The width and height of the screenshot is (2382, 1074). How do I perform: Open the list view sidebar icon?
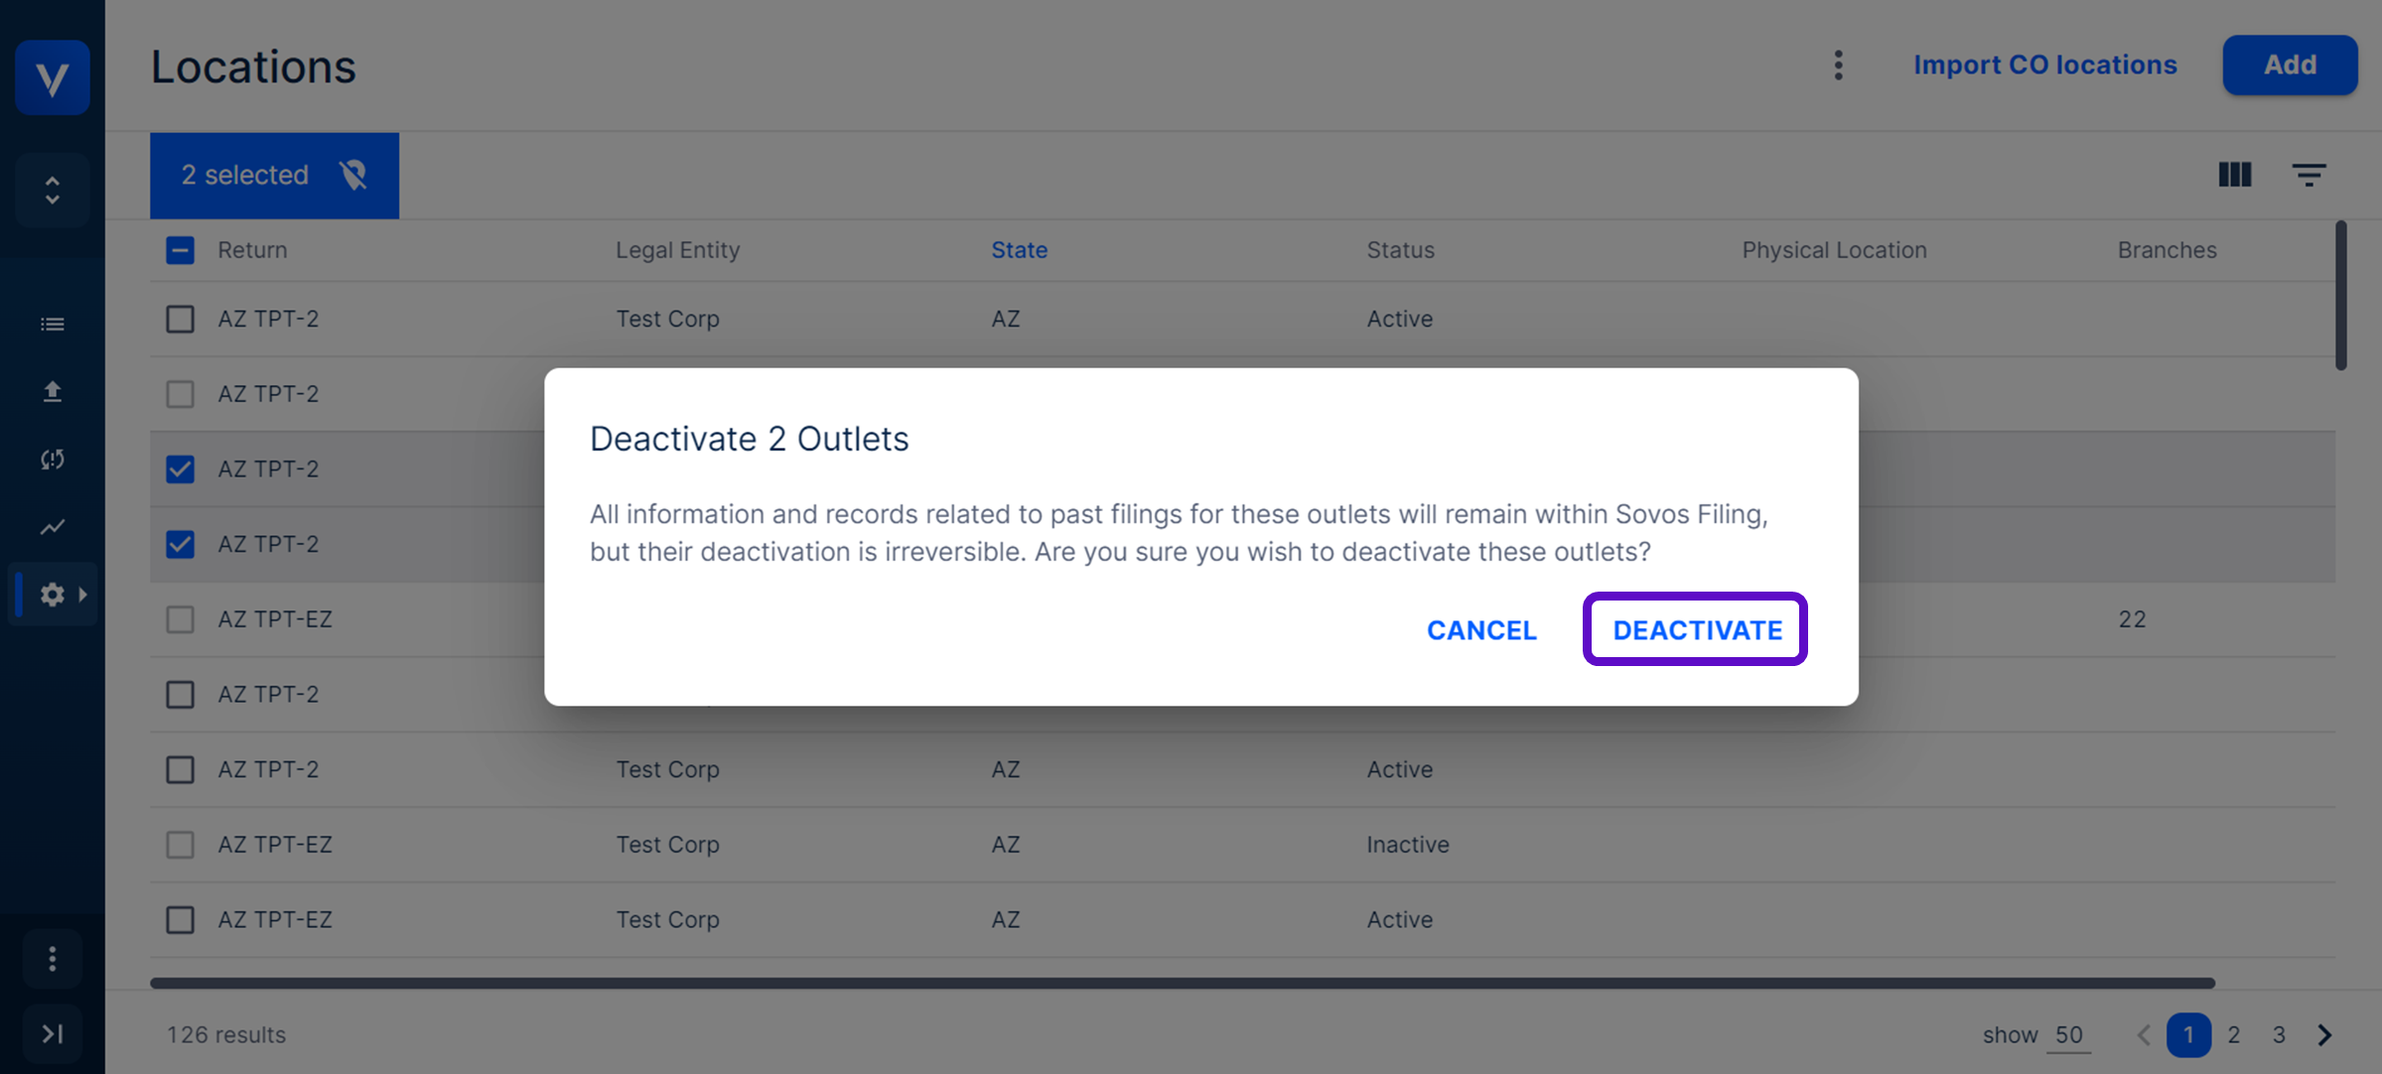point(53,325)
